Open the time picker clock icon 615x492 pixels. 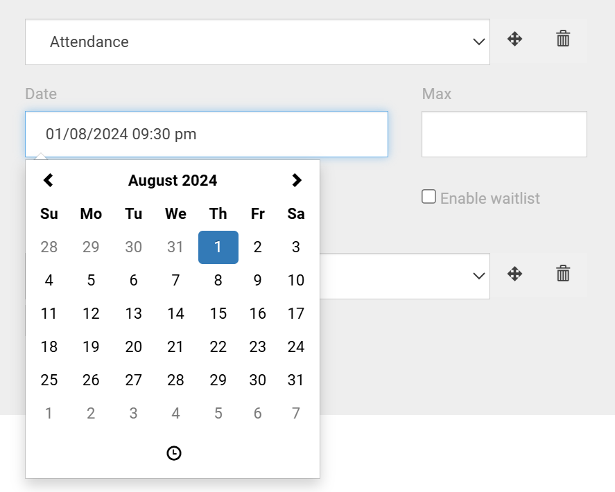click(174, 453)
